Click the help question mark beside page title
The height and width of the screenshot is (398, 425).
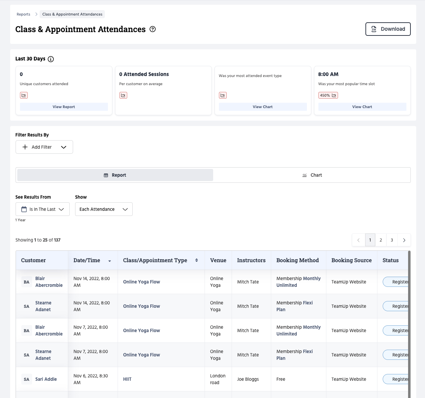[153, 29]
